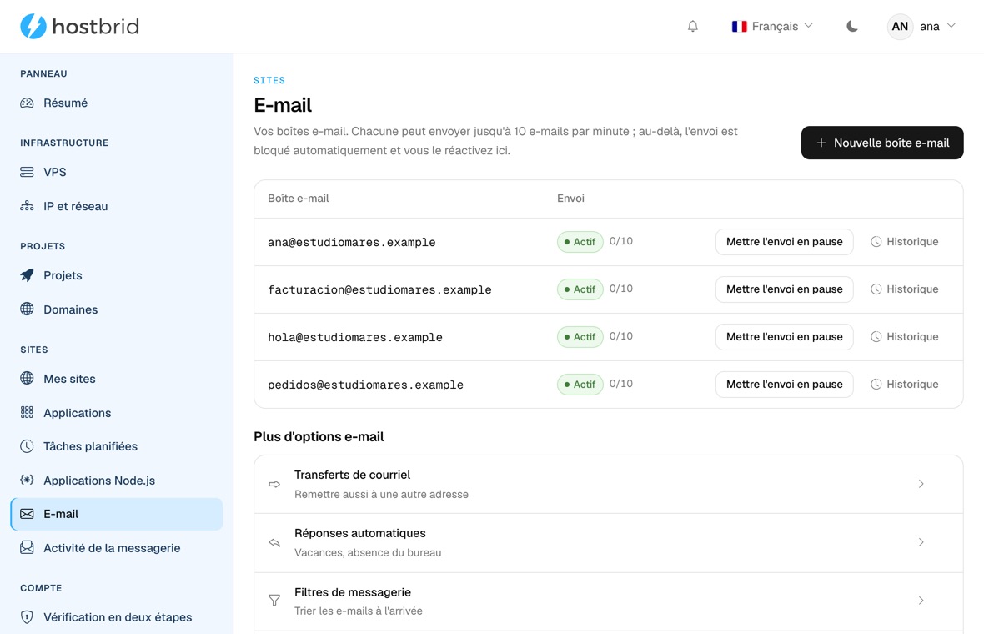Click the Applications grid icon
The image size is (984, 634).
(27, 412)
